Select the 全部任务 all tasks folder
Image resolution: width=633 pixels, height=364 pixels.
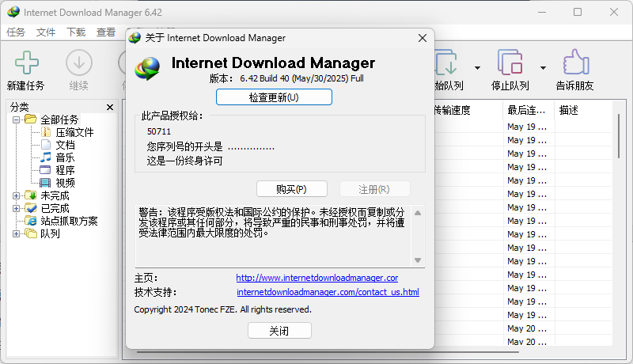tap(59, 119)
